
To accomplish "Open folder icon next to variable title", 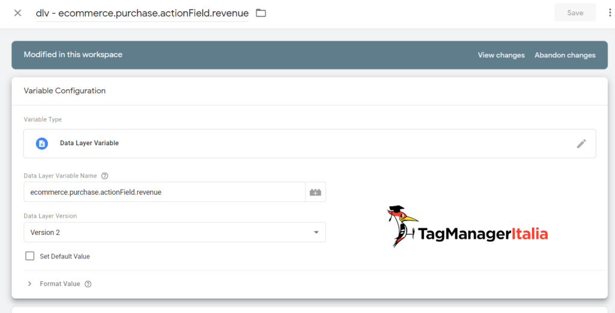I will click(261, 13).
